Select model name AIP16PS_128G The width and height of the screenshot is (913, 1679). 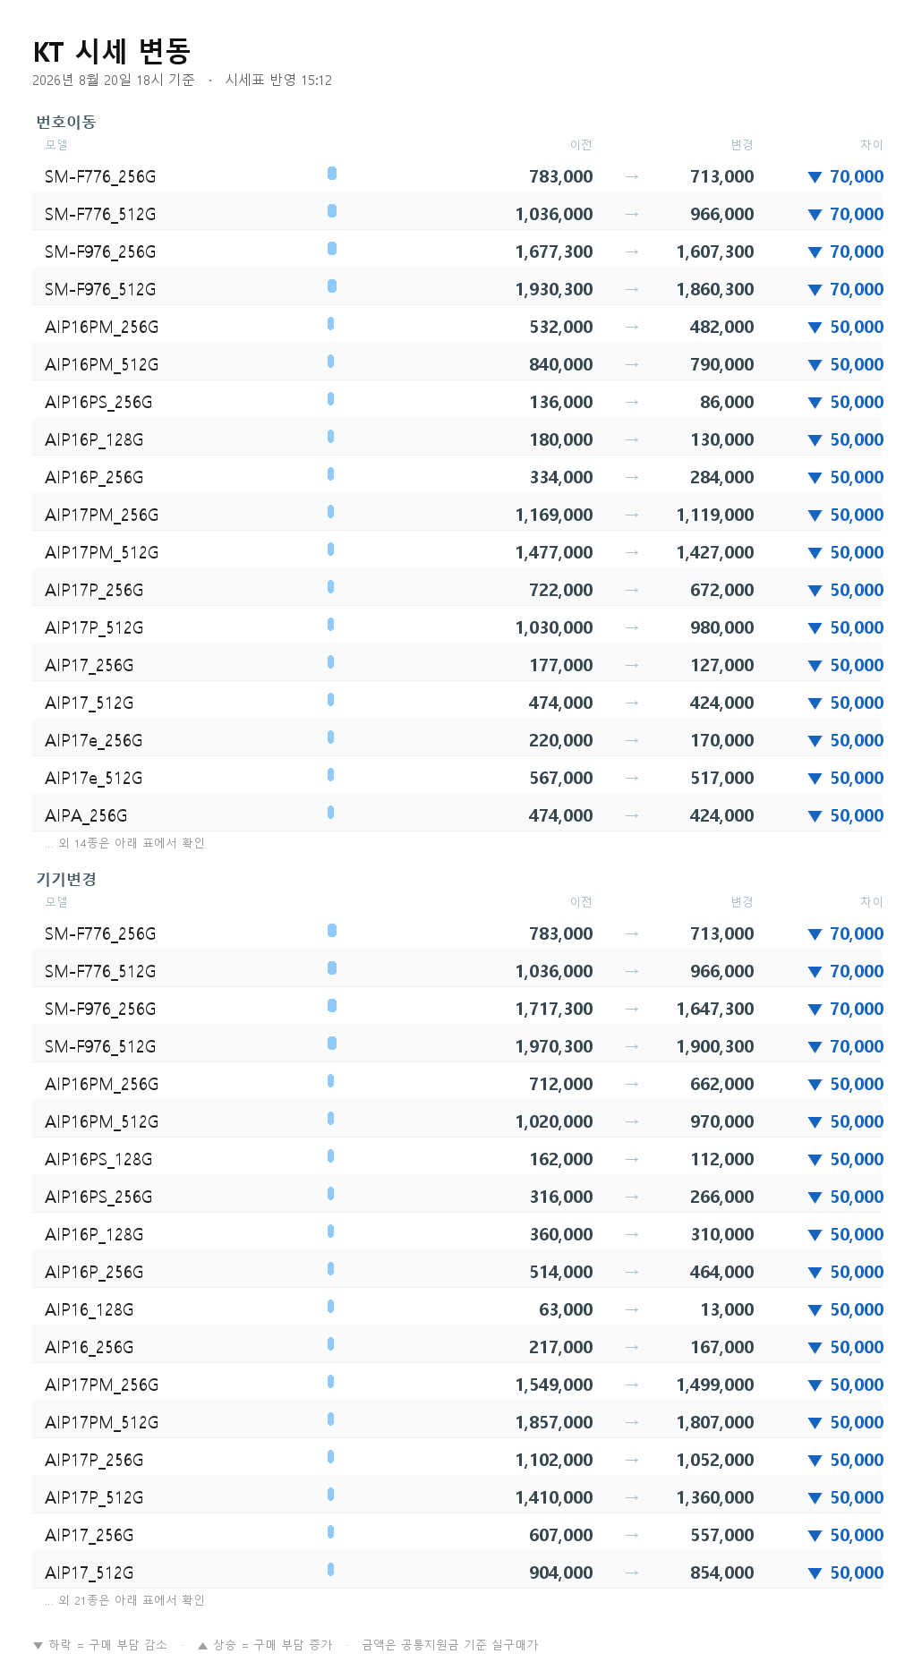98,1160
